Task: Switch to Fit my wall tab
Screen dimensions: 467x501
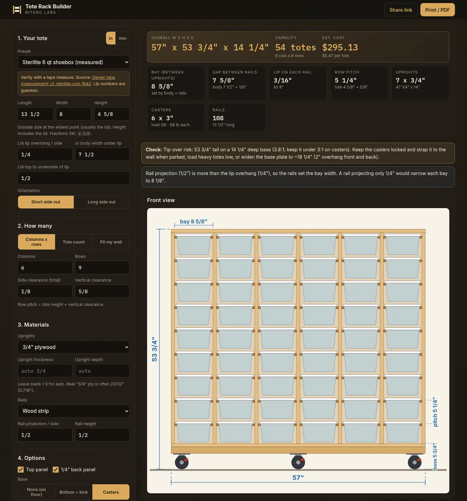Action: [x=111, y=242]
